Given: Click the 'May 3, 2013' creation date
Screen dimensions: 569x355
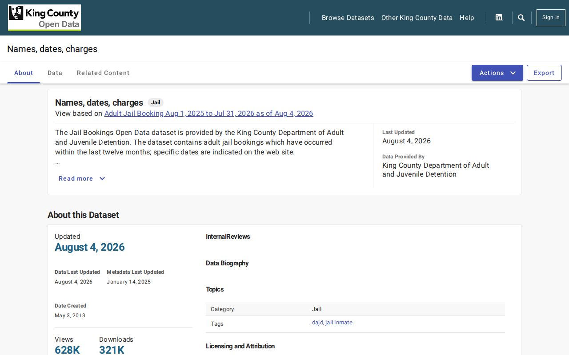Looking at the screenshot, I should click(x=70, y=316).
